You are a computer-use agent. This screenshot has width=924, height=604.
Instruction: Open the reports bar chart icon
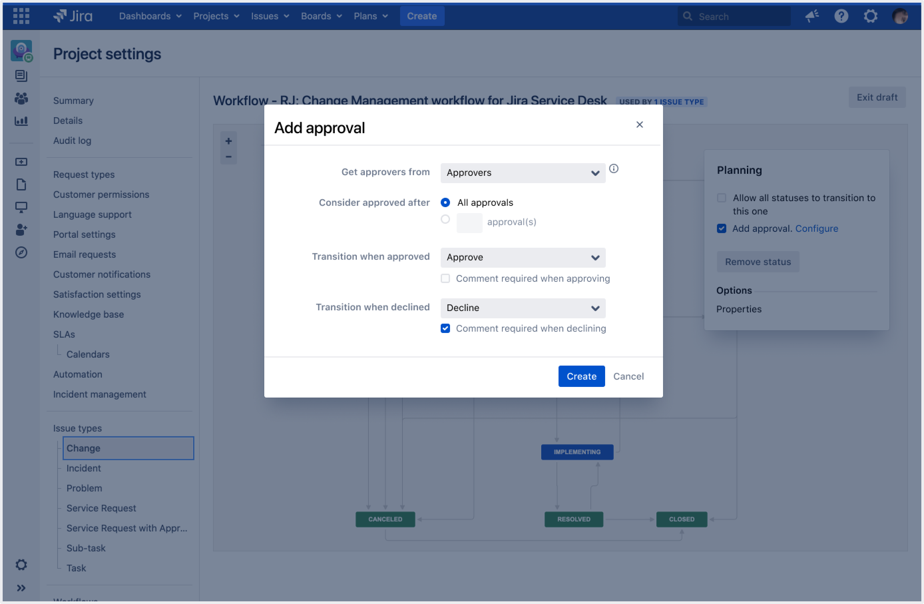click(21, 121)
